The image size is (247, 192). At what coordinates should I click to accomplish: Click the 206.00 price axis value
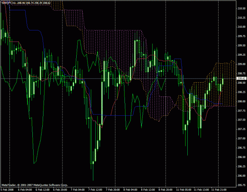point(241,176)
